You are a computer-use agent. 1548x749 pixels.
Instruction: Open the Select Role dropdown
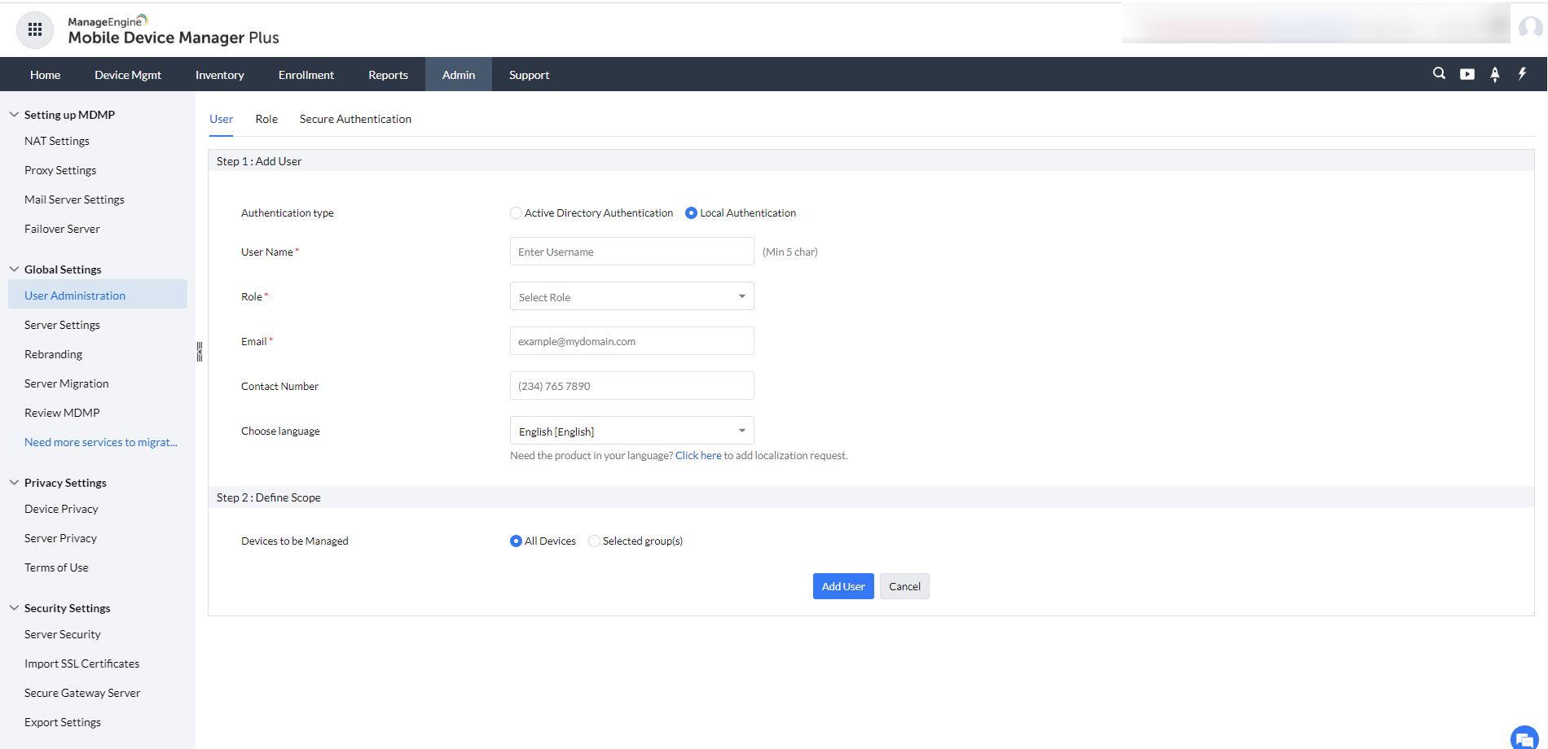click(631, 296)
